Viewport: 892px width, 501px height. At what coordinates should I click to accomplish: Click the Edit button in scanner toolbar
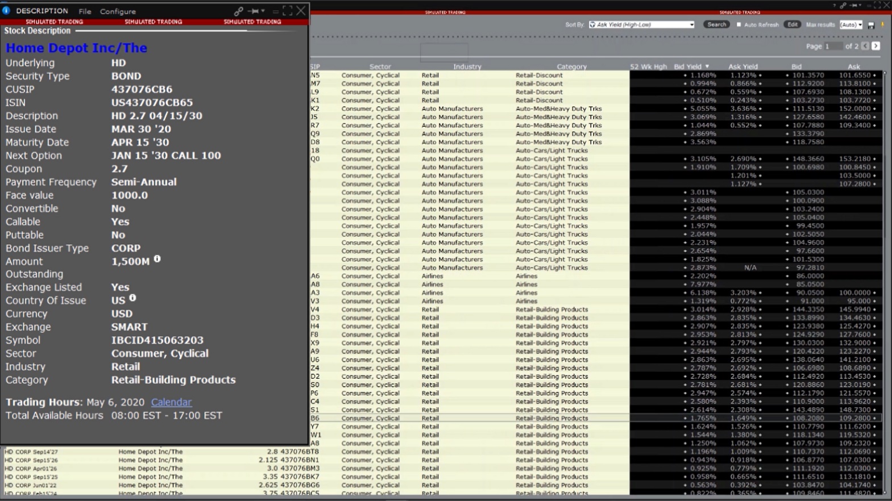pyautogui.click(x=792, y=25)
